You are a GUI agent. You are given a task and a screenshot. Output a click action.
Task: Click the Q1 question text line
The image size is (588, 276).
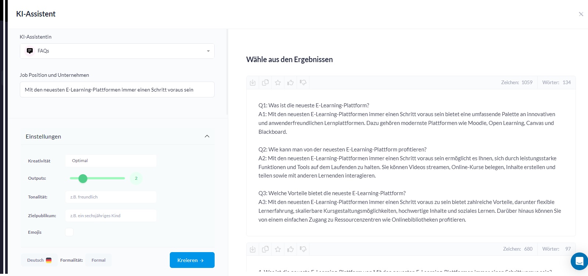[x=313, y=105]
